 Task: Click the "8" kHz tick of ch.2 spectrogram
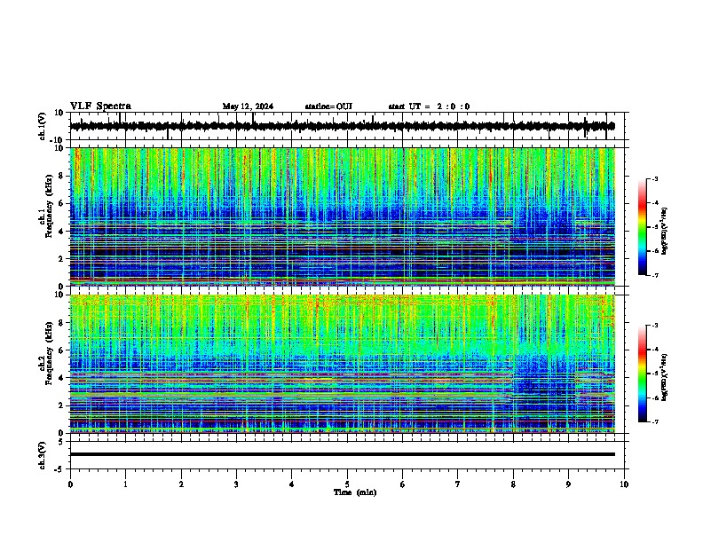click(61, 323)
